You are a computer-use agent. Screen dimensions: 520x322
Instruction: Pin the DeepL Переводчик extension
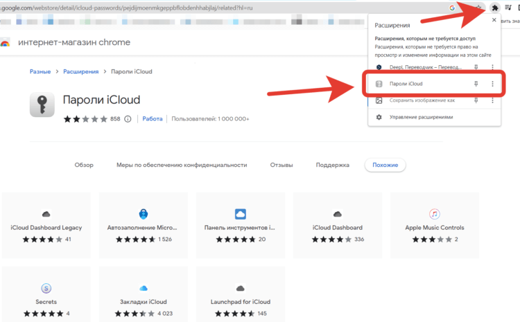(x=476, y=67)
